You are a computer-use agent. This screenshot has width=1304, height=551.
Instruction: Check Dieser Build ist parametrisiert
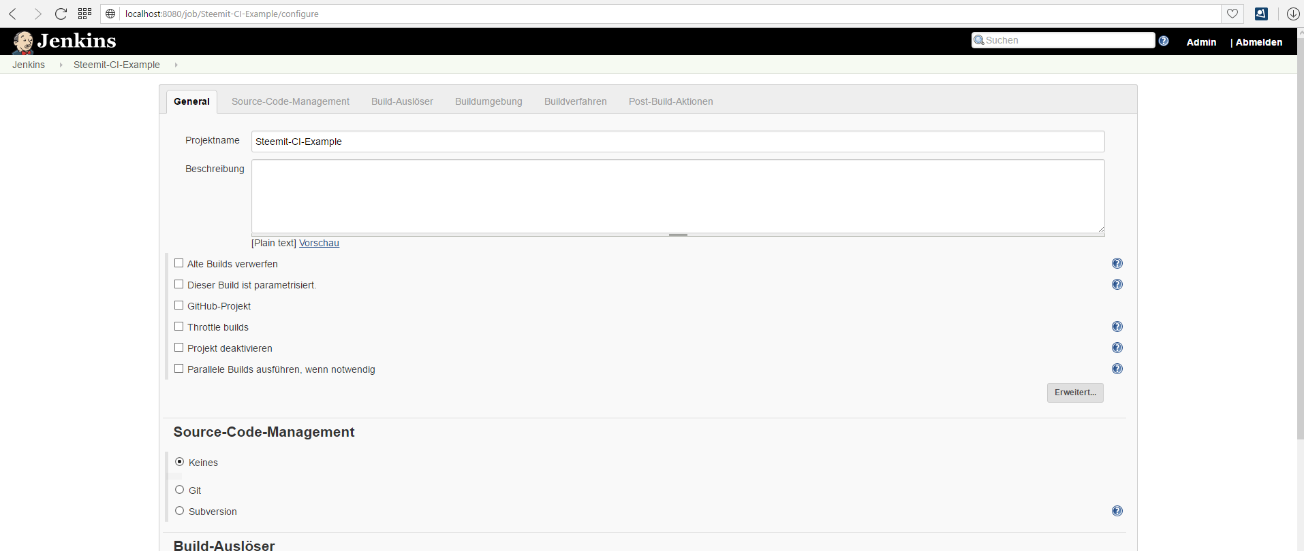click(x=179, y=284)
